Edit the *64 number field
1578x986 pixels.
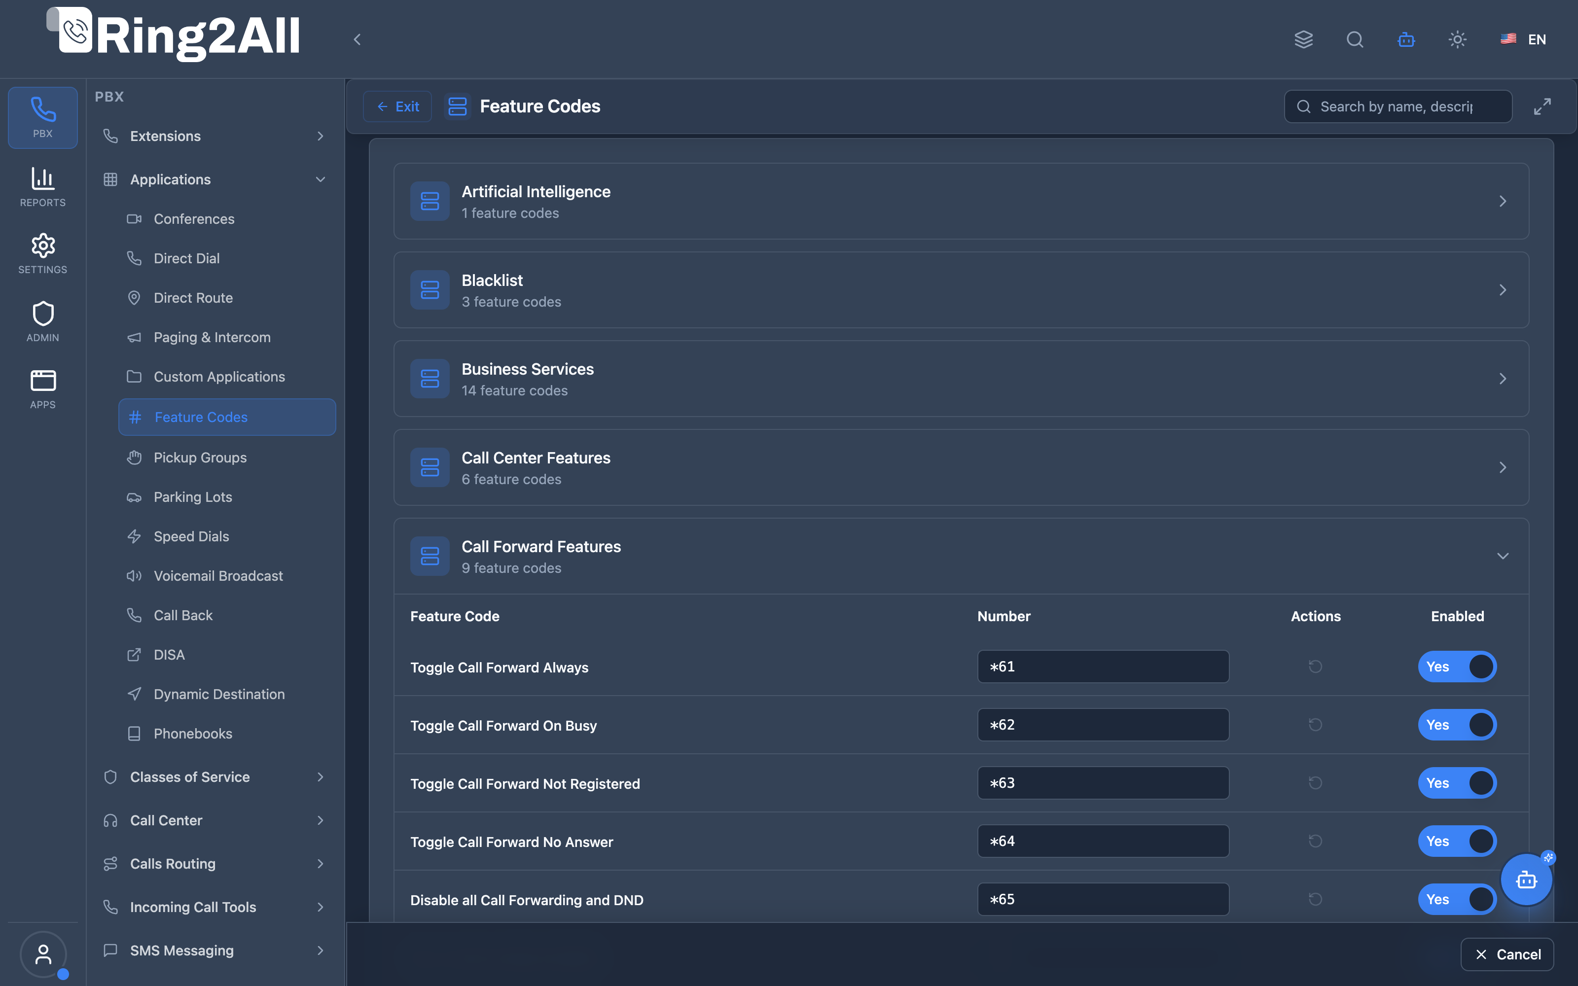(x=1103, y=841)
